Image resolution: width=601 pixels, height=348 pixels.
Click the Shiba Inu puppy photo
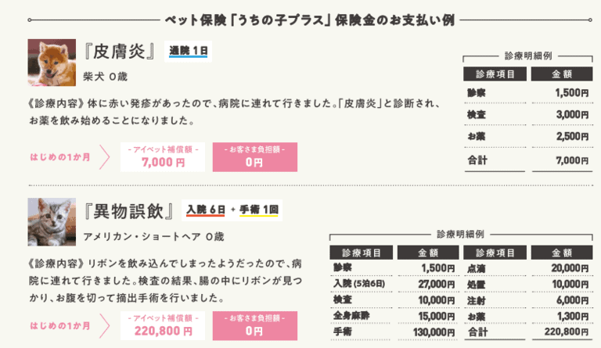coord(52,63)
